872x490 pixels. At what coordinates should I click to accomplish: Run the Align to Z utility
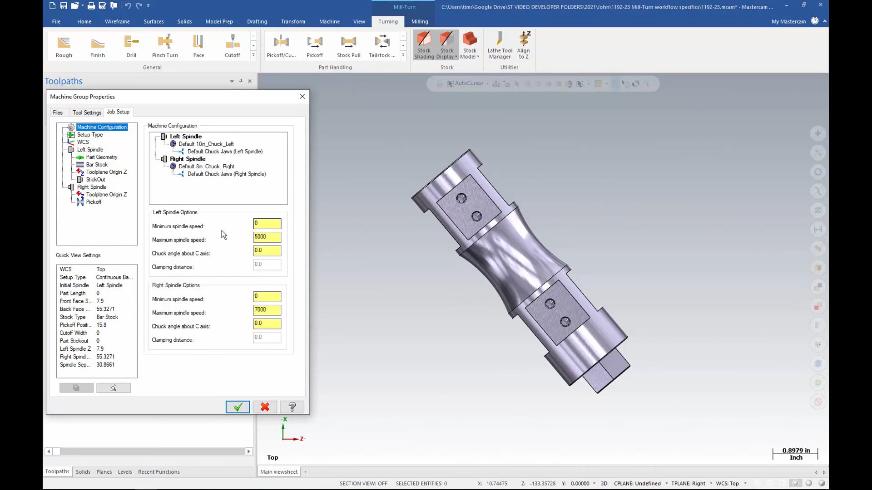(x=524, y=45)
